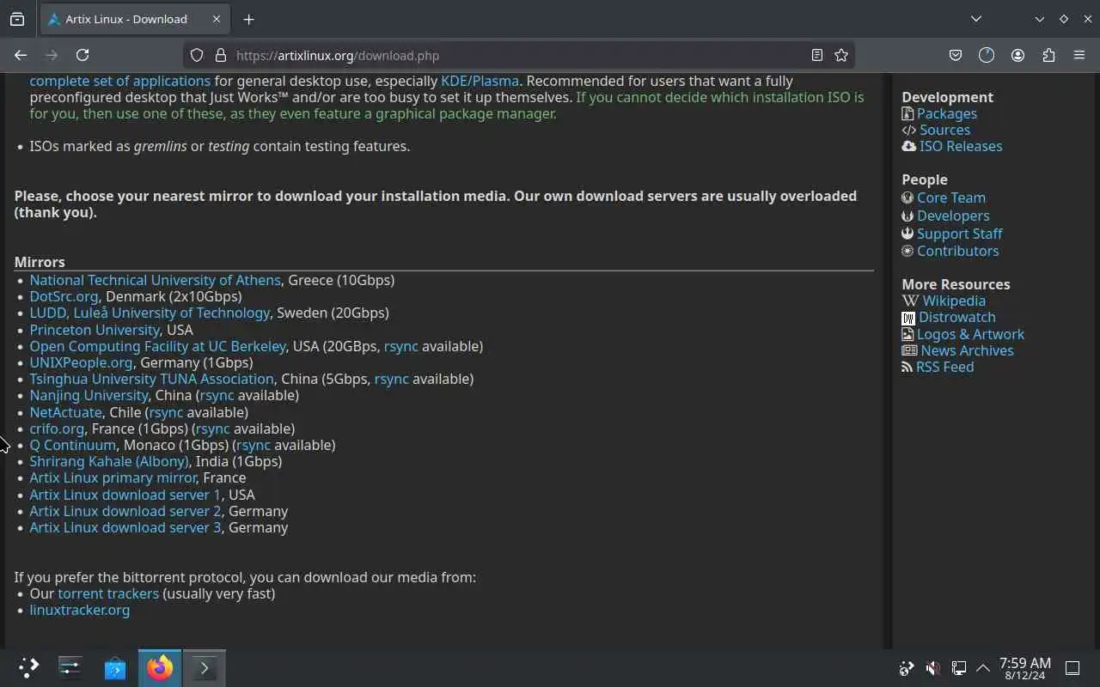1100x687 pixels.
Task: Open the UNIXPeople.org mirror
Action: (x=81, y=362)
